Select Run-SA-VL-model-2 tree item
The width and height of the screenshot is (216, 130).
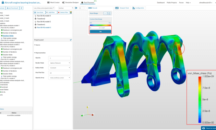pyautogui.click(x=8, y=59)
